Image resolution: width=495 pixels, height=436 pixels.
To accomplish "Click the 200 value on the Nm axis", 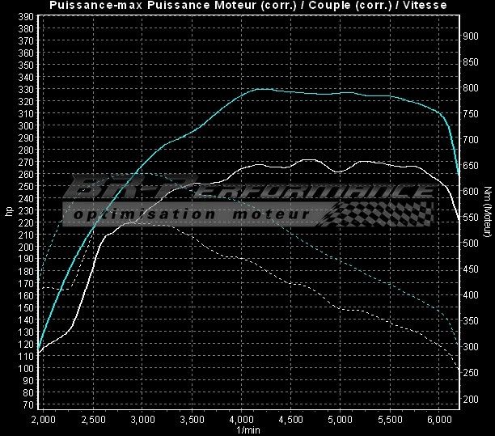I will click(x=469, y=400).
